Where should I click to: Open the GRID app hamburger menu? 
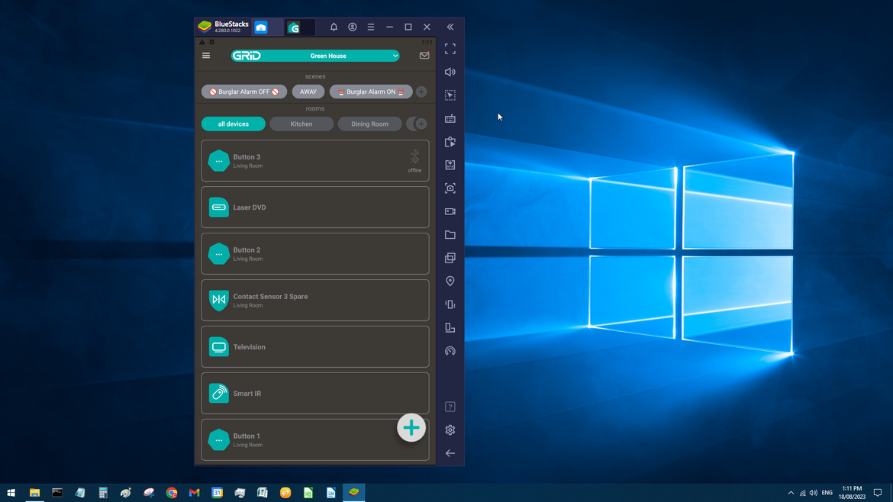coord(206,56)
